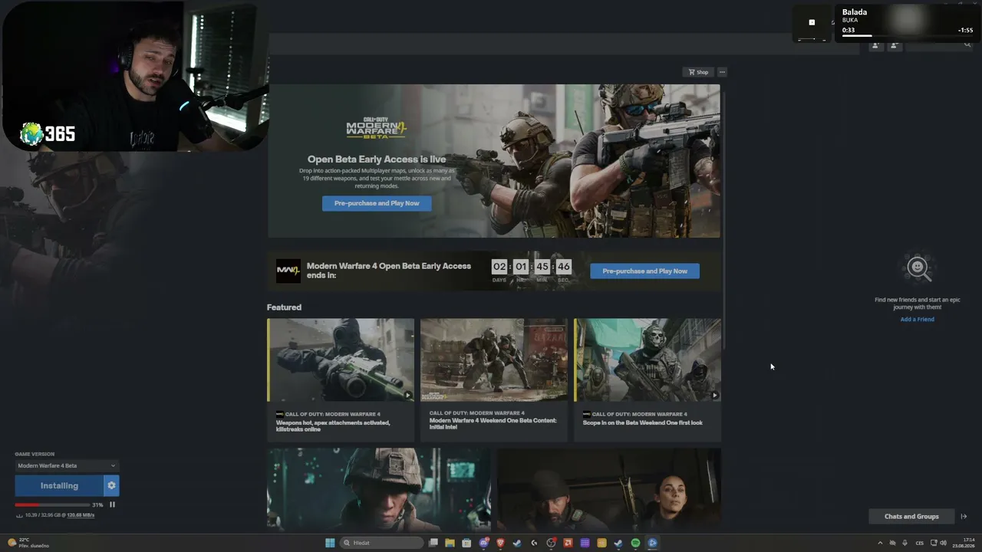Click the countdown Pre-purchase and Play Now
Viewport: 982px width, 552px height.
click(x=644, y=271)
